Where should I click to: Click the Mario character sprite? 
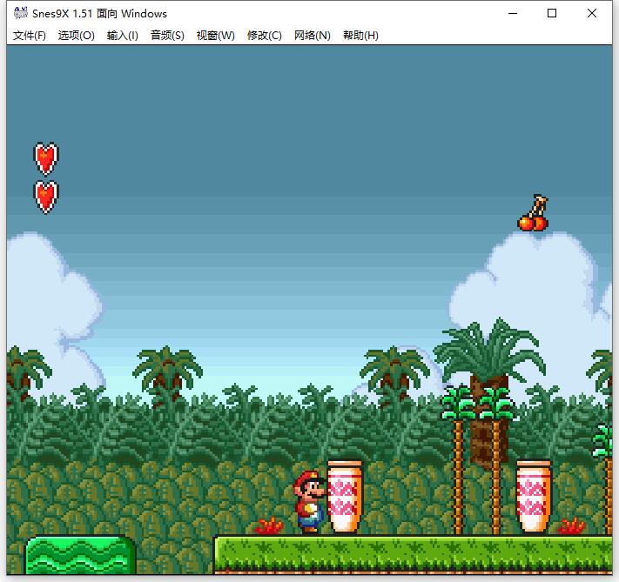coord(310,501)
